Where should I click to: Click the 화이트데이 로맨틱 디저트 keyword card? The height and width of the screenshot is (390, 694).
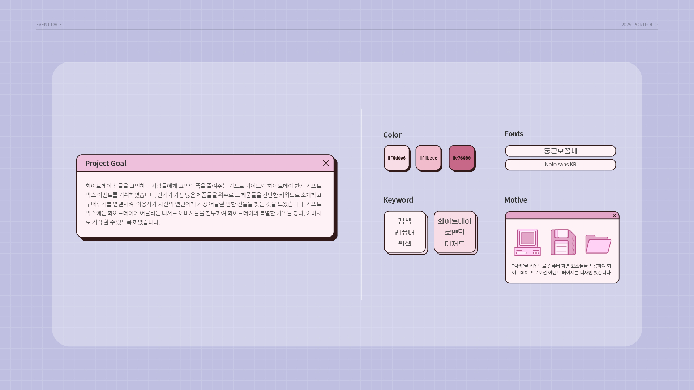(455, 232)
